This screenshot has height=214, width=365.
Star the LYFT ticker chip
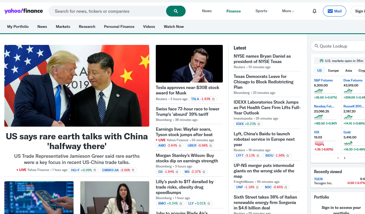(x=258, y=156)
